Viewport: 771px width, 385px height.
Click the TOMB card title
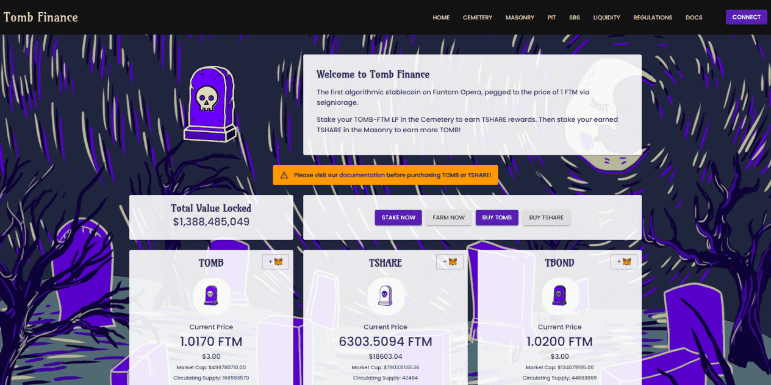[211, 263]
